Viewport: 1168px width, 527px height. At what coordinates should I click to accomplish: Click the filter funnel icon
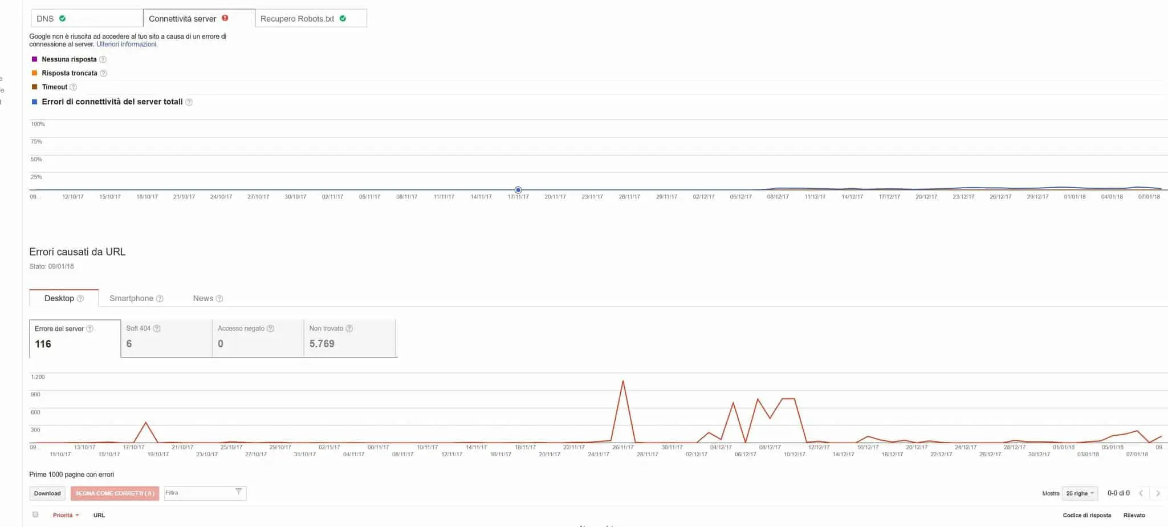tap(238, 492)
